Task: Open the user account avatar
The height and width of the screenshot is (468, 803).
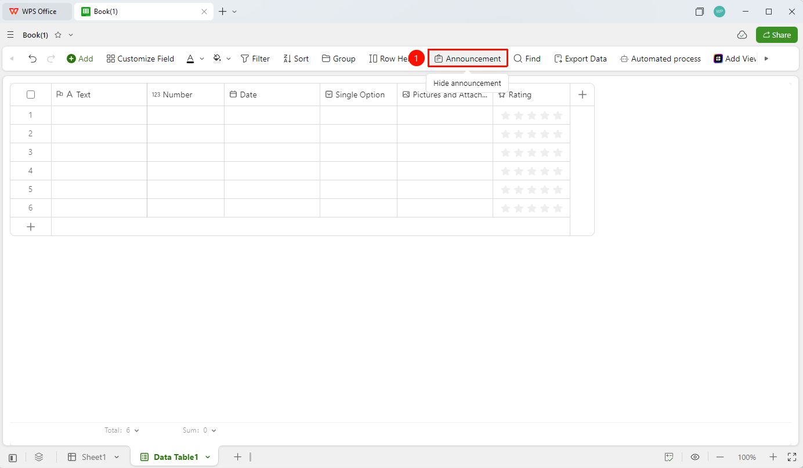Action: pos(719,12)
